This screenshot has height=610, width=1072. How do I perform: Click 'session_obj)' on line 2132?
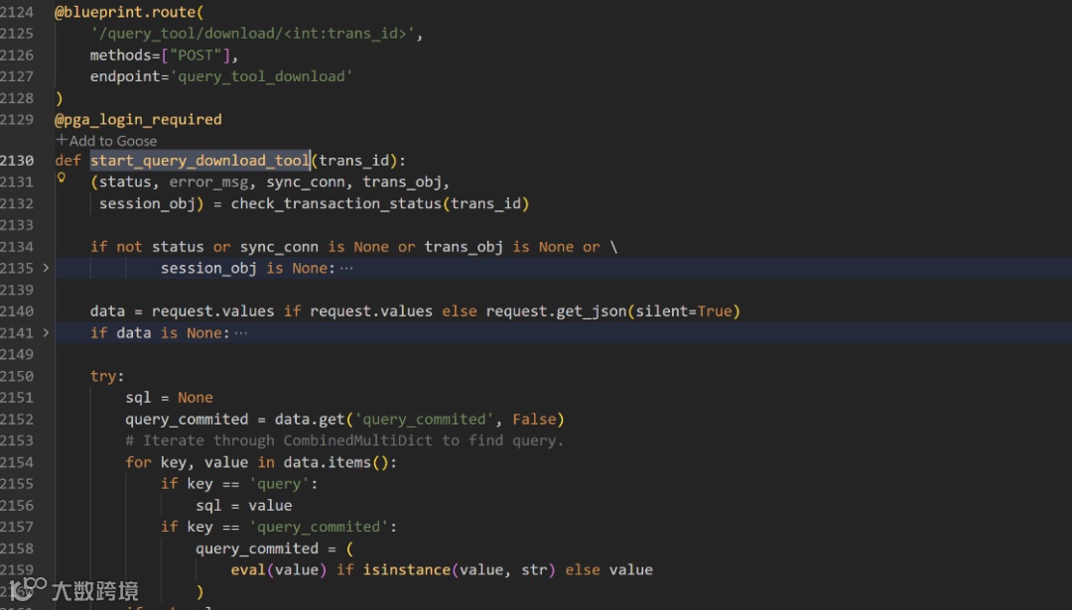pyautogui.click(x=151, y=203)
